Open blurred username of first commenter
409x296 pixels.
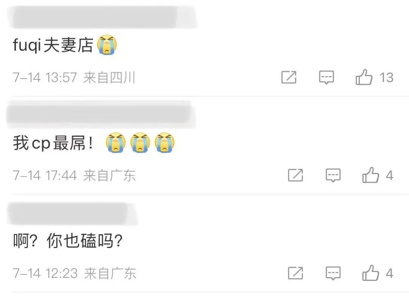point(103,17)
